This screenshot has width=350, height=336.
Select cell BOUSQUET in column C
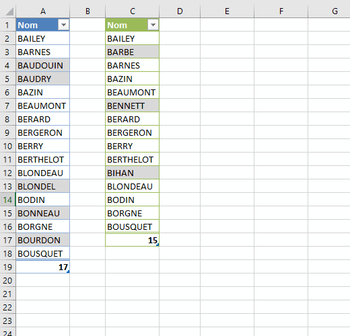pos(133,226)
